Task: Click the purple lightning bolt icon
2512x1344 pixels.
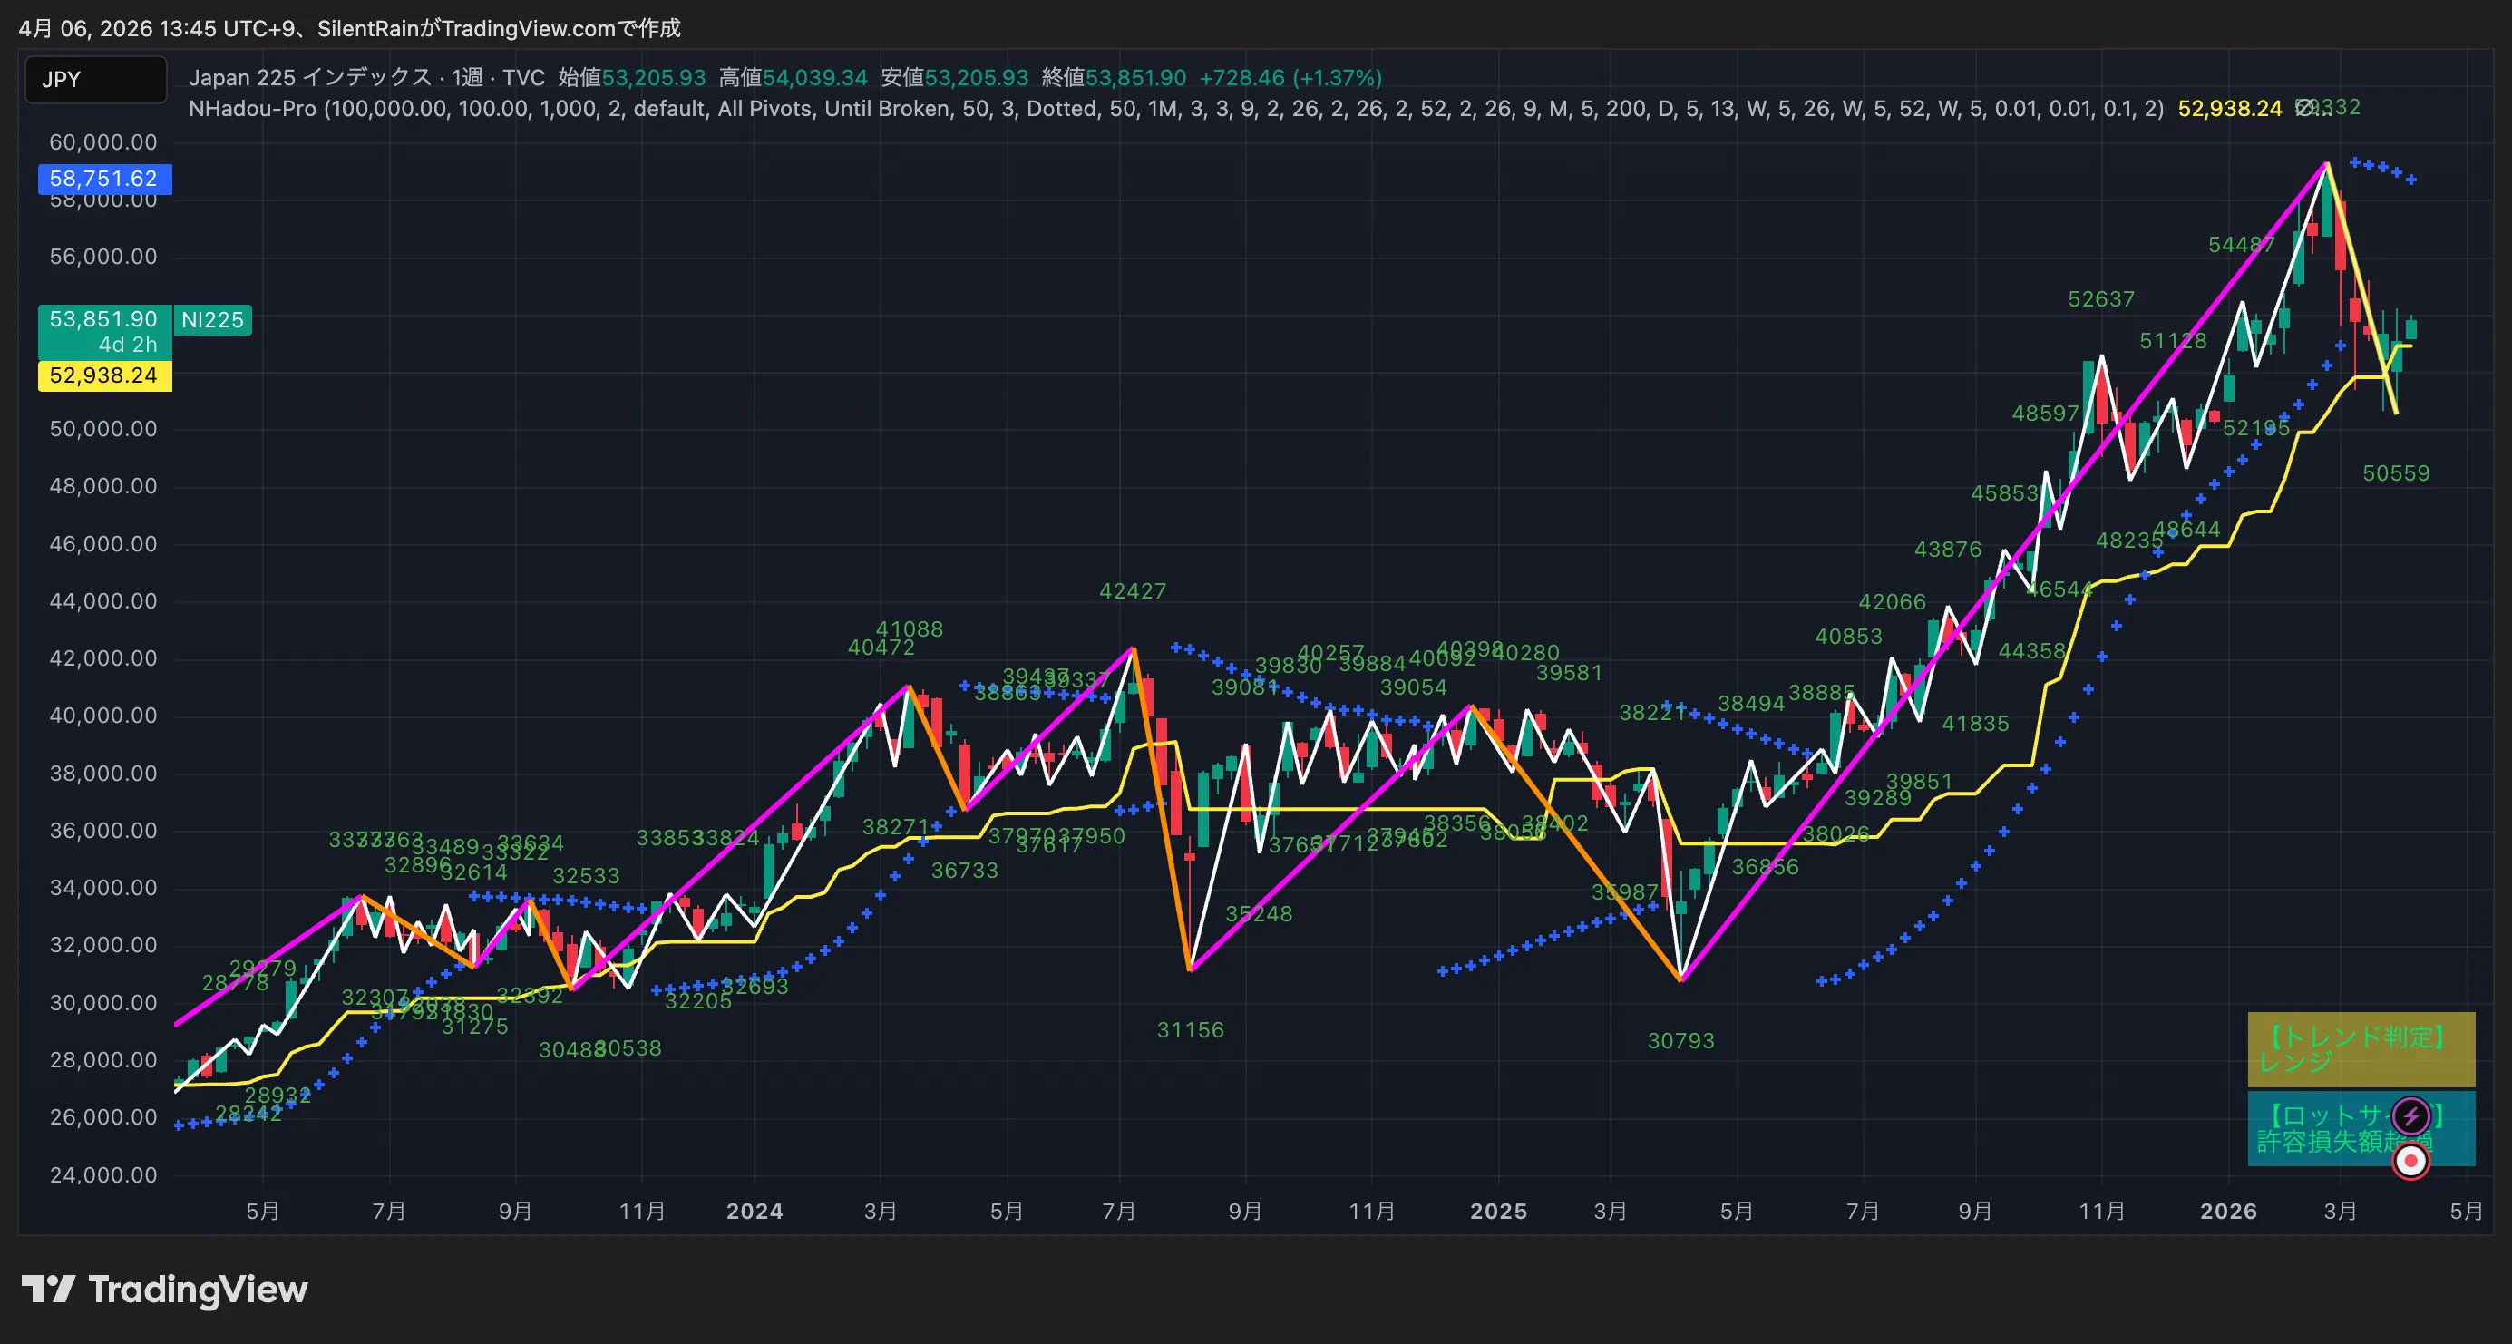Action: point(2410,1115)
